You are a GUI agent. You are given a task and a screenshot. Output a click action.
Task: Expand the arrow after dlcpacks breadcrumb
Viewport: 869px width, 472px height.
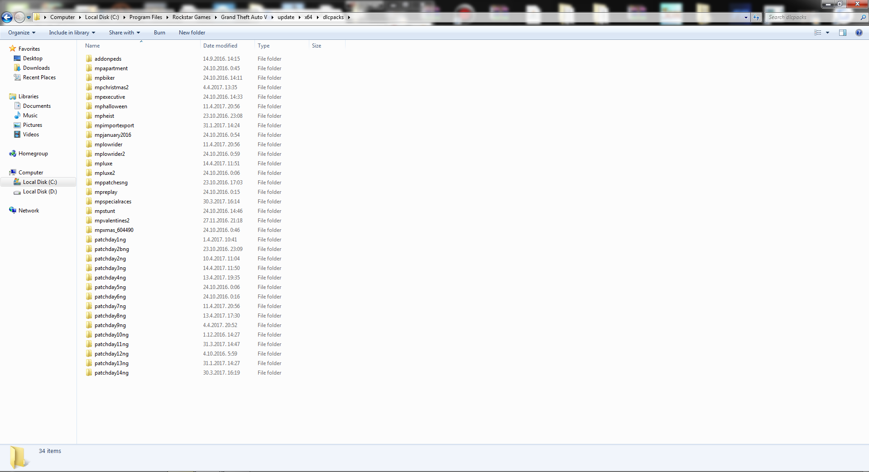pos(349,17)
